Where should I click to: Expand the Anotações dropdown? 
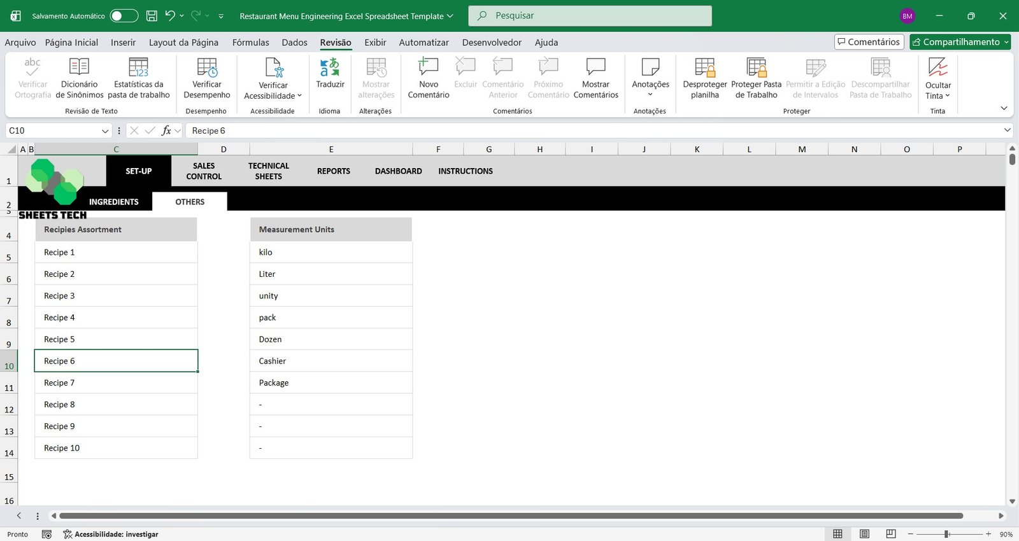650,94
